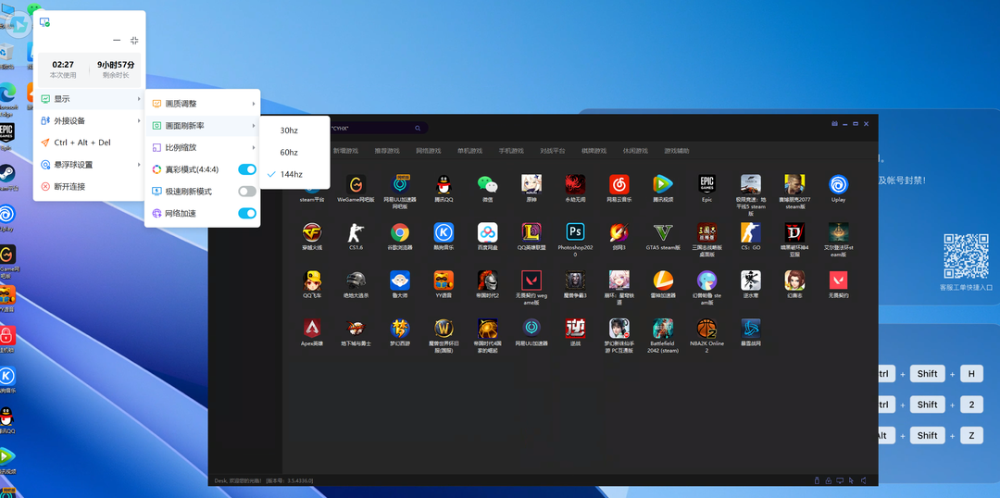
Task: Open the 微信 WeChat icon
Action: pos(487,184)
